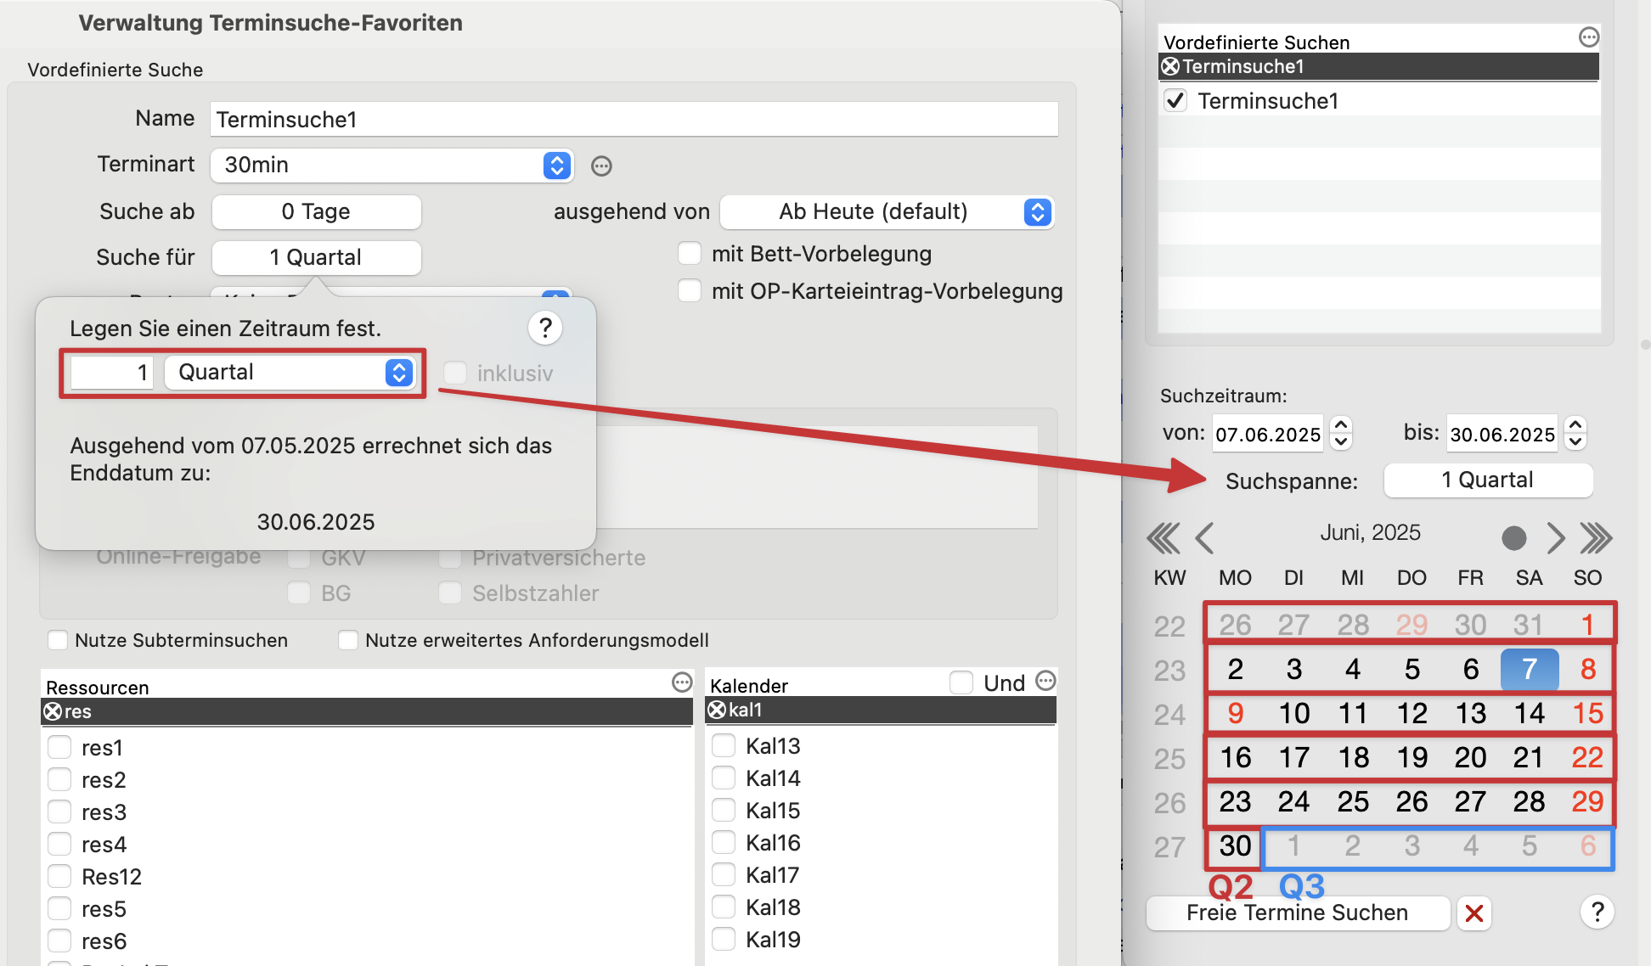Check calendar Kal13

(x=724, y=746)
